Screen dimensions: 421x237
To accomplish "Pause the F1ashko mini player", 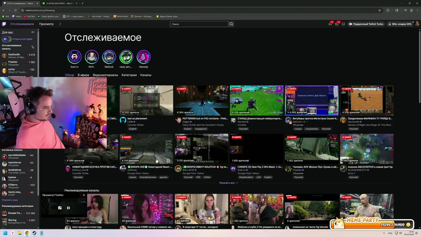I will click(68, 208).
